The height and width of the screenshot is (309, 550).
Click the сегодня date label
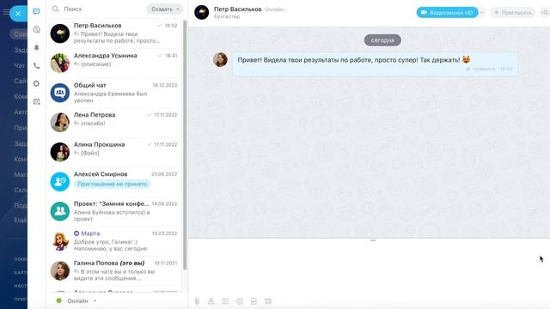click(382, 40)
